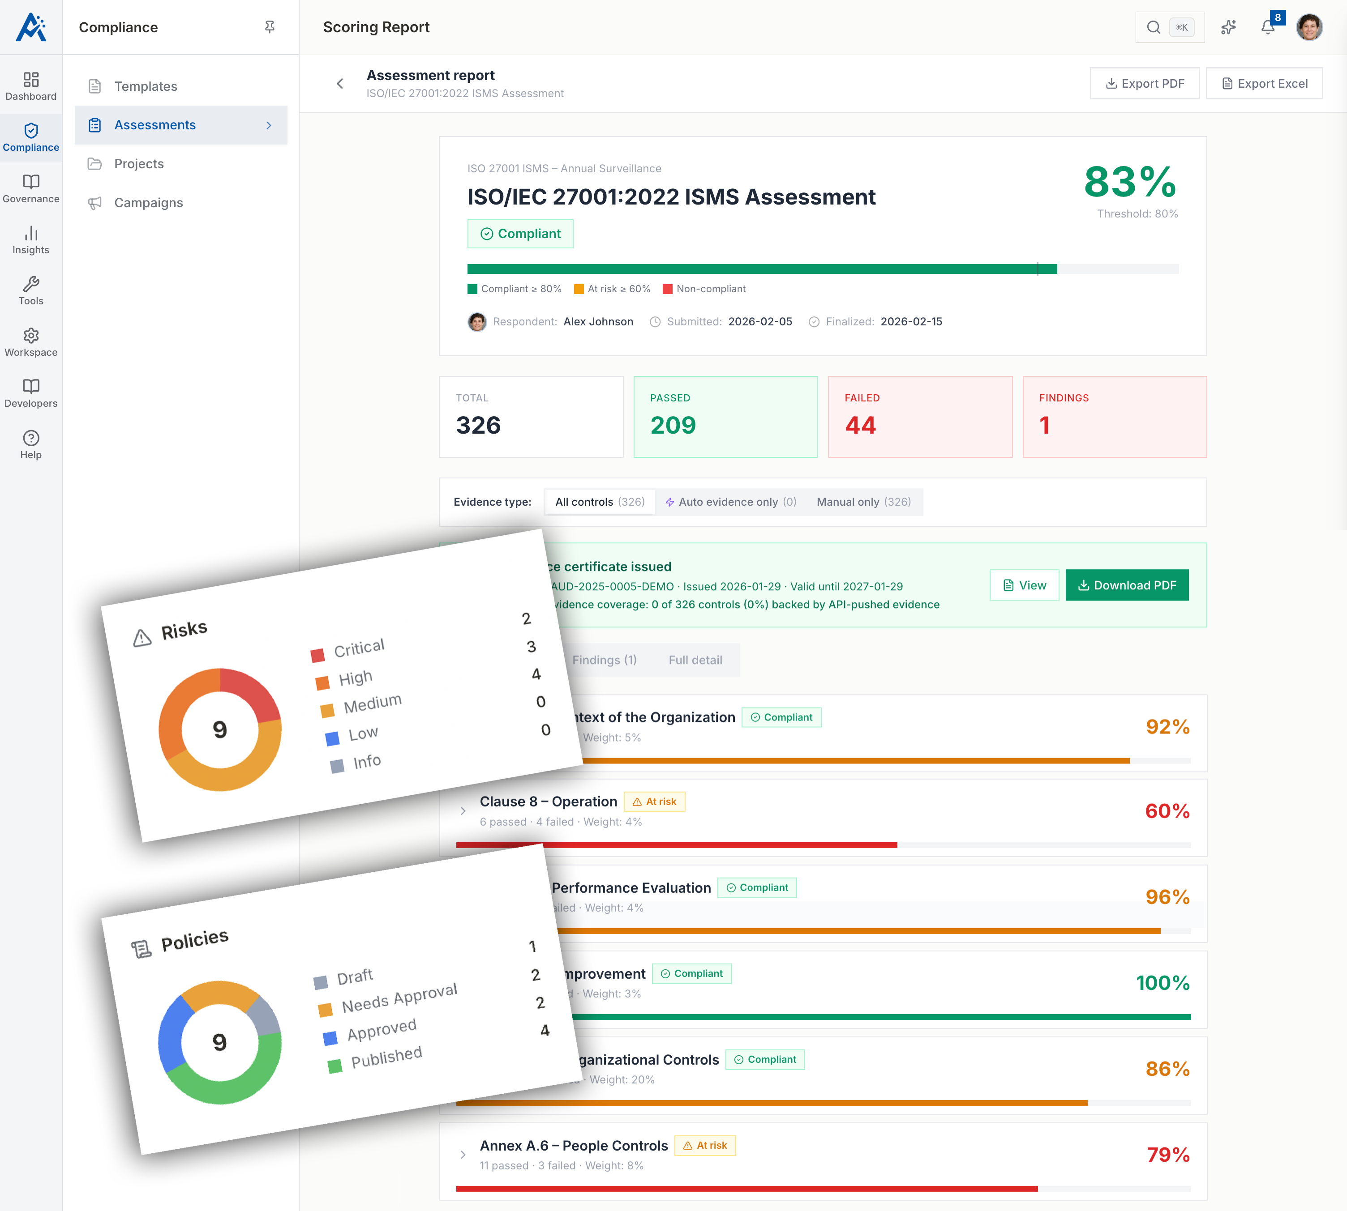Open the Help question mark icon
This screenshot has width=1347, height=1211.
(x=30, y=438)
